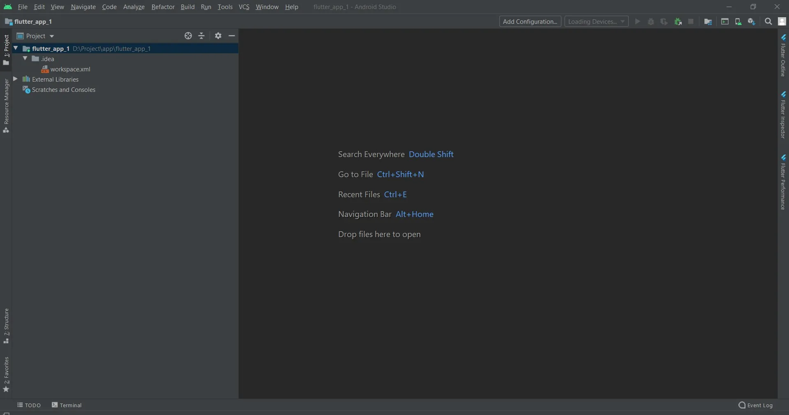Viewport: 789px width, 415px height.
Task: Collapse the .idea folder node
Action: point(25,59)
